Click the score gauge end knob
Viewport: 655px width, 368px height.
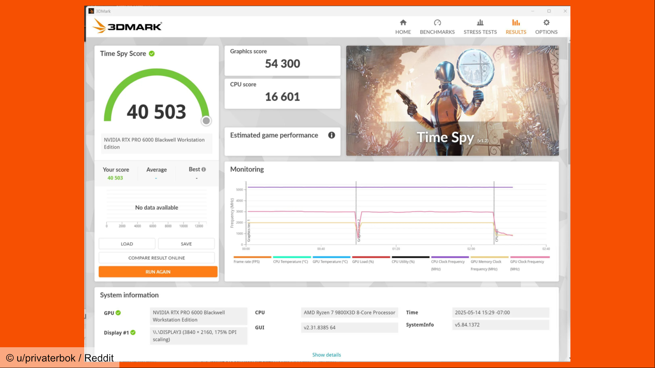(x=206, y=121)
